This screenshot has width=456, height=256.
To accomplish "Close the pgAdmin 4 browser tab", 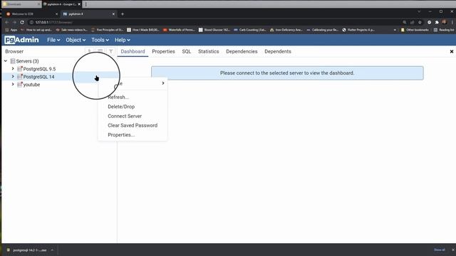I will click(113, 14).
